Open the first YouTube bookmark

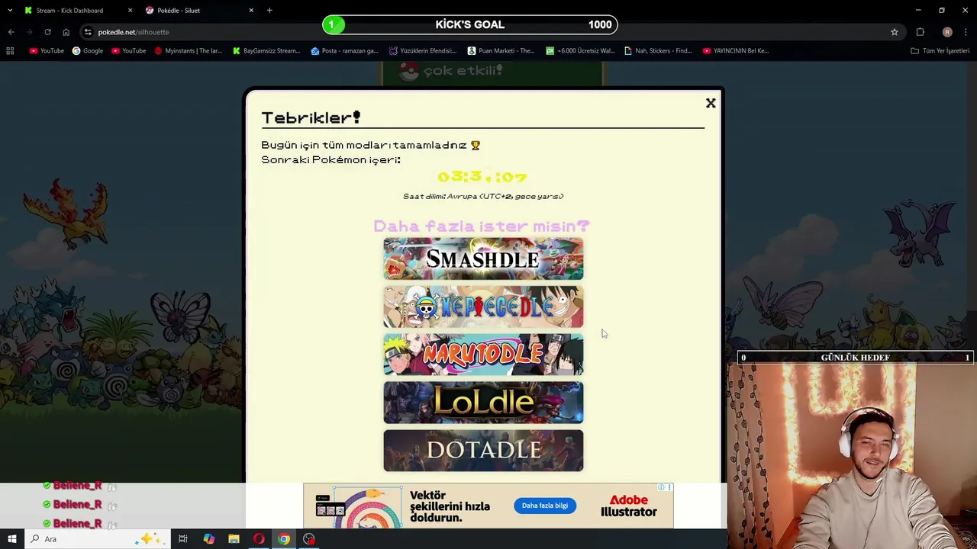click(x=47, y=51)
